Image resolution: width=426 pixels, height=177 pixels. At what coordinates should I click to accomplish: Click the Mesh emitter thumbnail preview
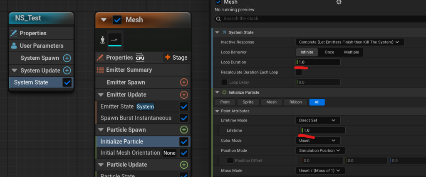click(x=115, y=39)
